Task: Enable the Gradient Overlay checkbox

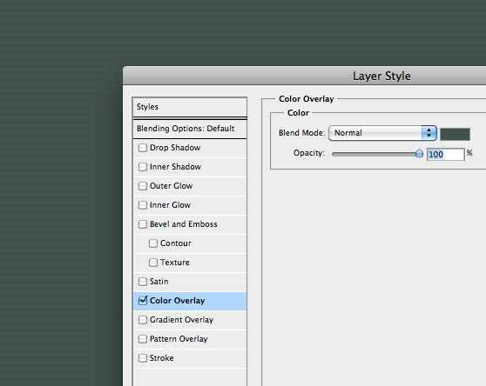Action: pos(143,320)
